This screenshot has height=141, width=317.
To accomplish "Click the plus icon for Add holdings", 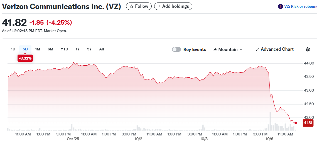I will pos(159,6).
